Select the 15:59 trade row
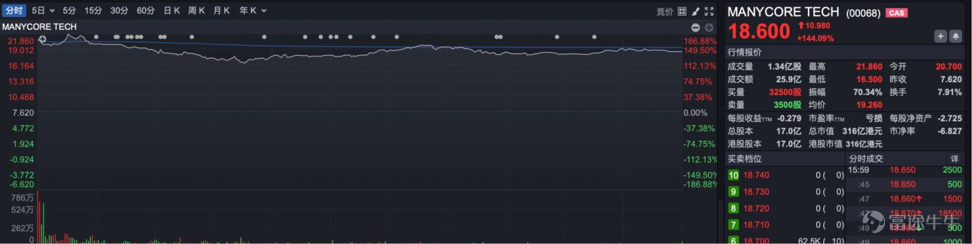Image resolution: width=972 pixels, height=244 pixels. click(905, 170)
